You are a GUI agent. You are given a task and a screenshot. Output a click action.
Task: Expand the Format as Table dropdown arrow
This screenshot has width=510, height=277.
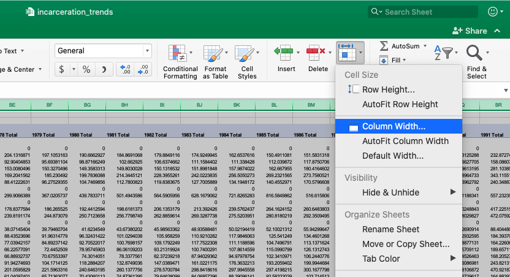[226, 52]
